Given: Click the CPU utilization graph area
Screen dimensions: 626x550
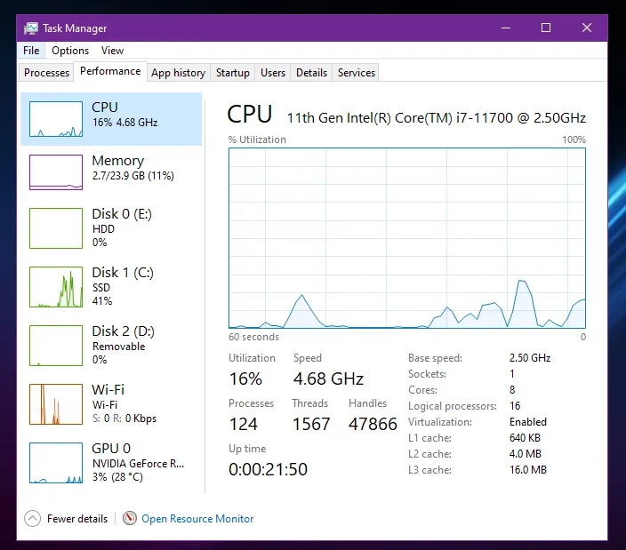Looking at the screenshot, I should [406, 238].
